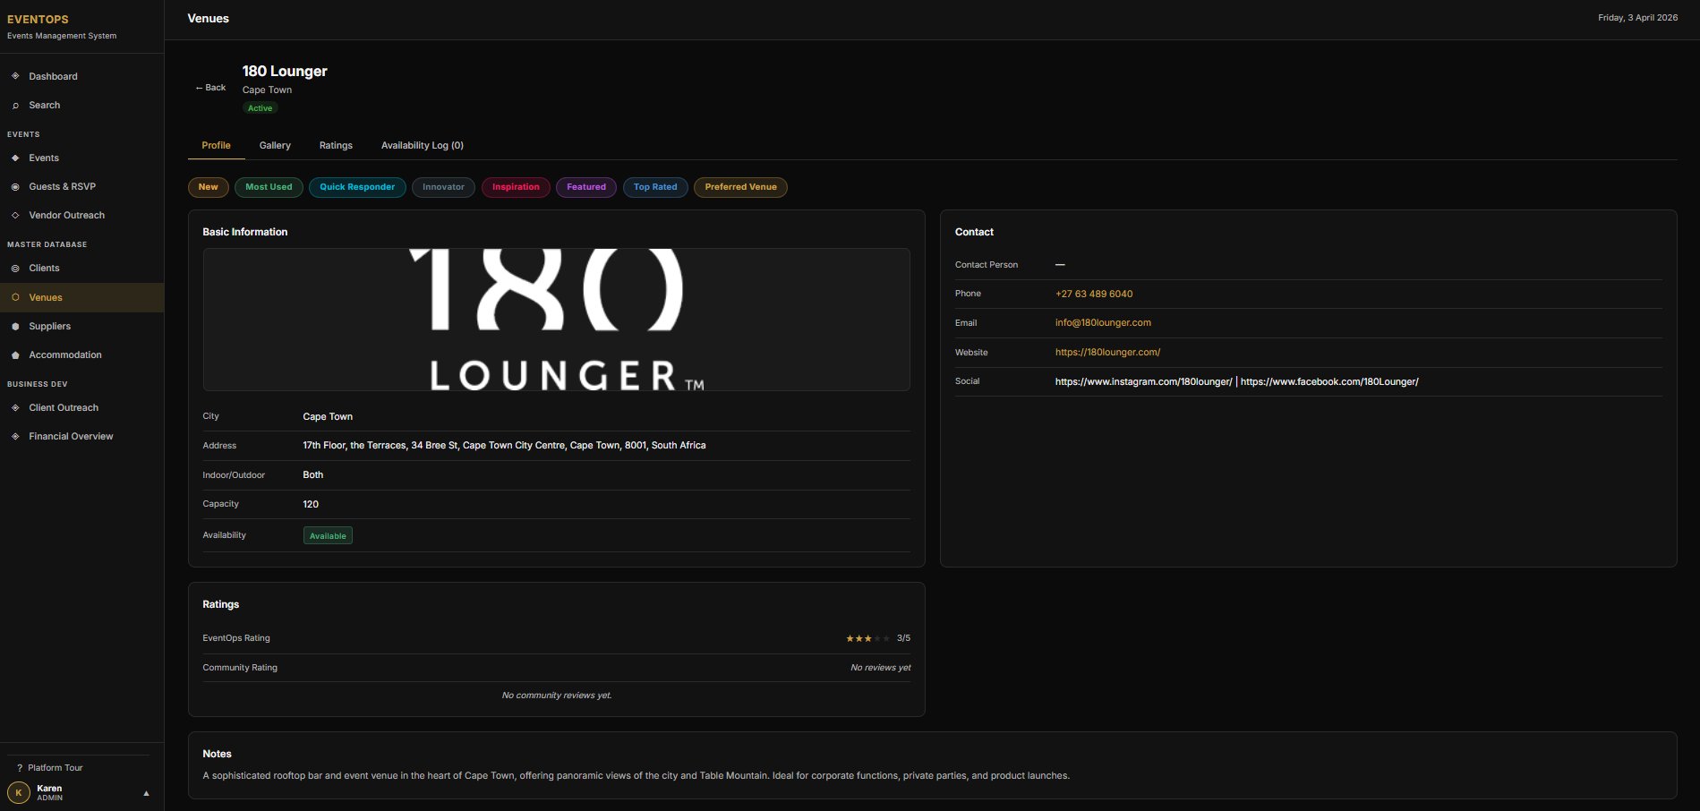Click the City value 'Cape Town'
Image resolution: width=1700 pixels, height=811 pixels.
pos(328,416)
